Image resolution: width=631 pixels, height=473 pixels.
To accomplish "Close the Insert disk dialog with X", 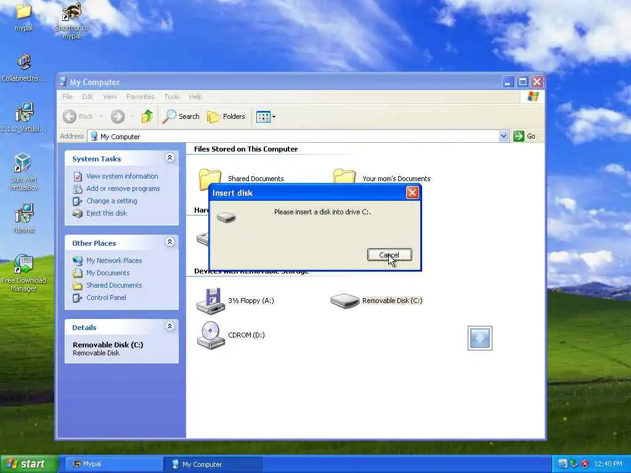I will [412, 193].
